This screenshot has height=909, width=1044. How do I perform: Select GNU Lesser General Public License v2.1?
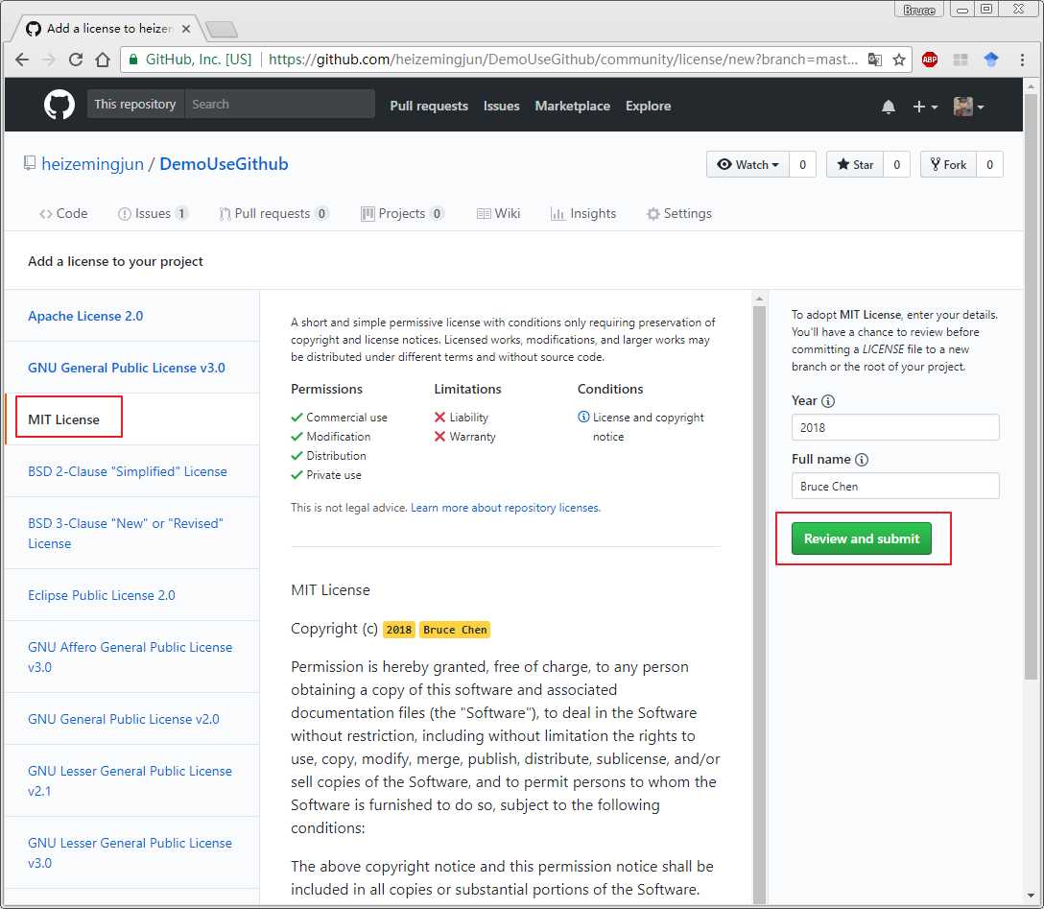[130, 781]
